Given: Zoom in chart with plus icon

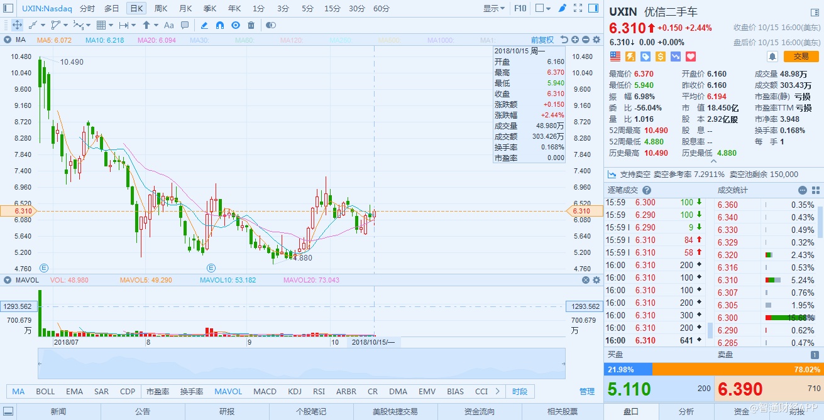Looking at the screenshot, I should [575, 40].
